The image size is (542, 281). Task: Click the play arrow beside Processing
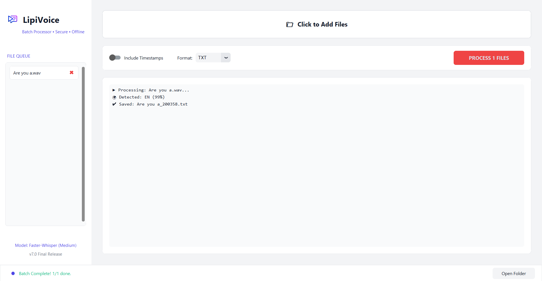tap(114, 90)
